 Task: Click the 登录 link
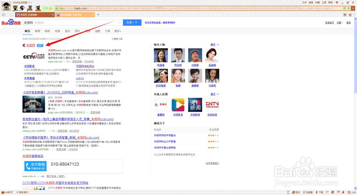348,23
